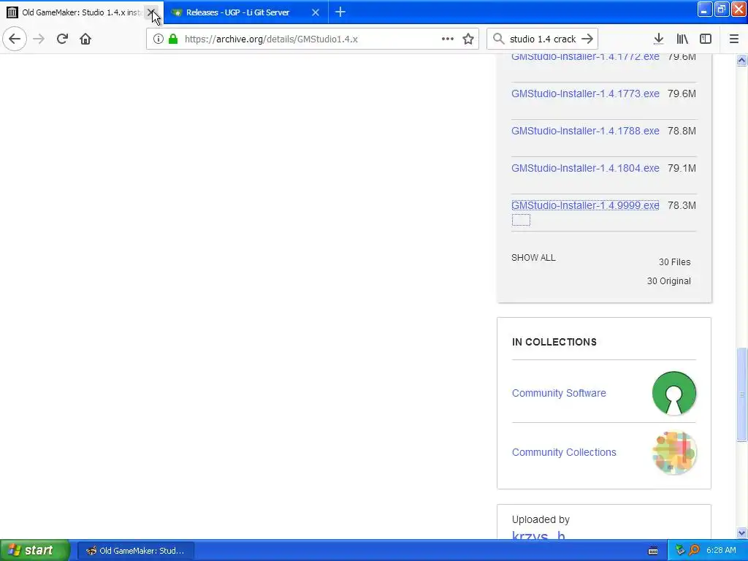748x561 pixels.
Task: Close the Releases UGP tab
Action: coord(316,12)
